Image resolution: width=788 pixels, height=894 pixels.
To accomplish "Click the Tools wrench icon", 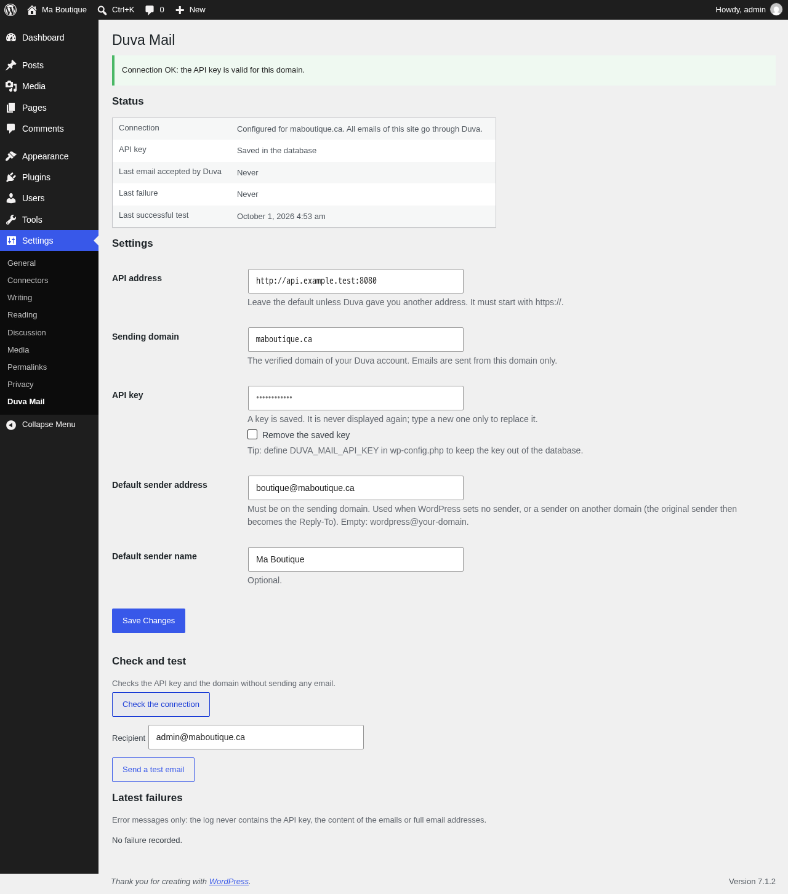I will click(x=11, y=220).
